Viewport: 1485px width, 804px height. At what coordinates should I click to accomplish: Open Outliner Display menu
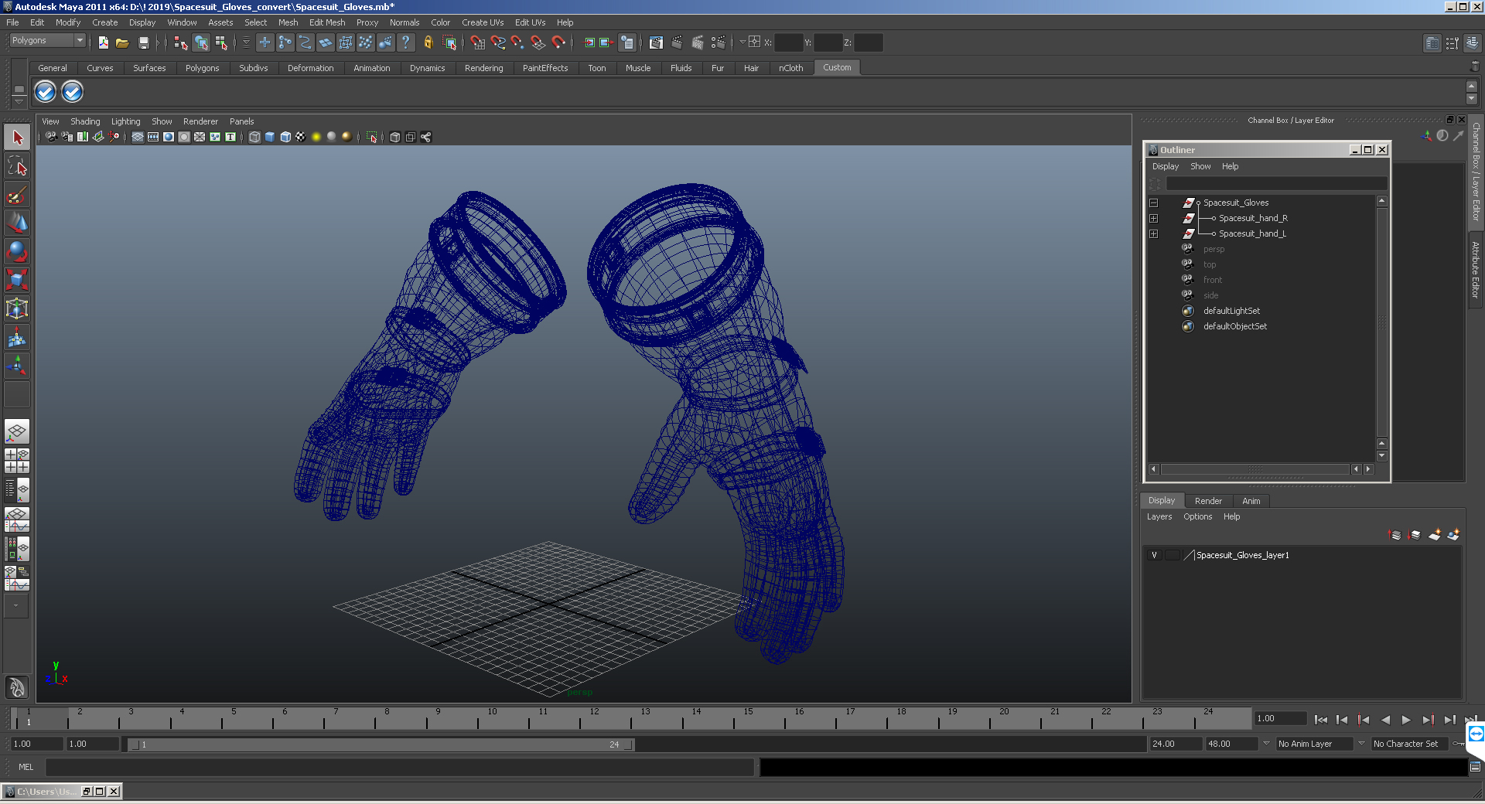(1165, 166)
